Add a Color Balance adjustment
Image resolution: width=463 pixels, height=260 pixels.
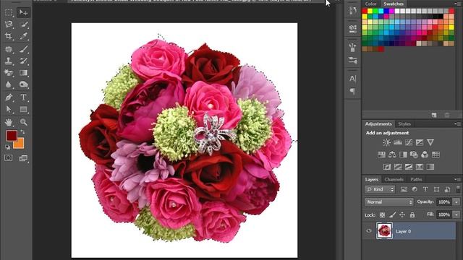(x=392, y=155)
